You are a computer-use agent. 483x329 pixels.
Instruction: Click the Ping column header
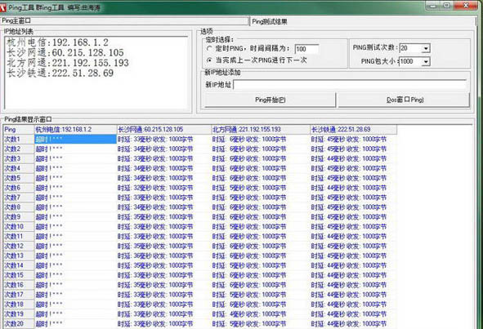click(x=19, y=130)
